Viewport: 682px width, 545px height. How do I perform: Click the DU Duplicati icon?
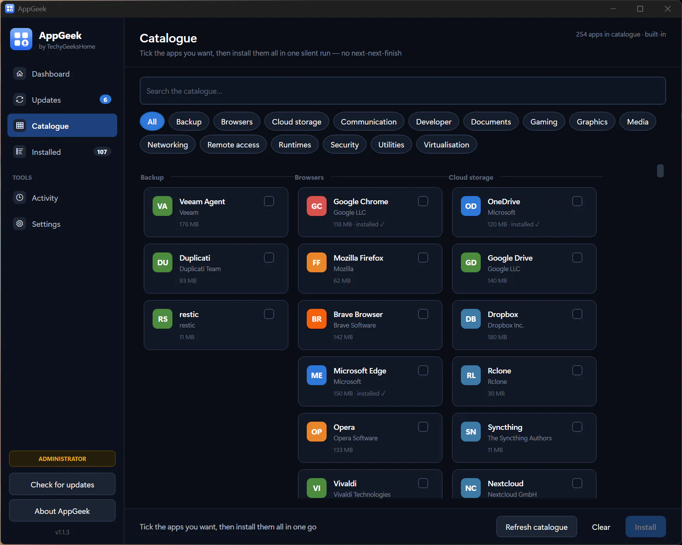click(162, 263)
